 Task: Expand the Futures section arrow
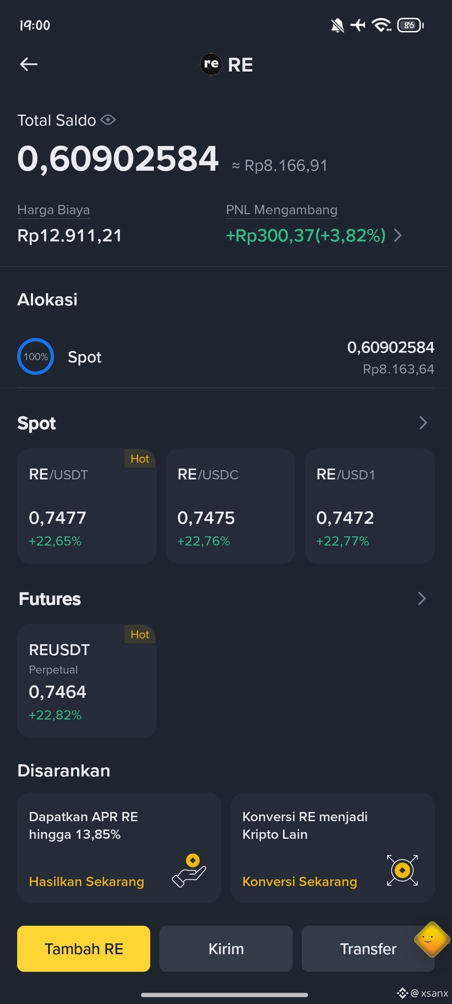(x=422, y=599)
